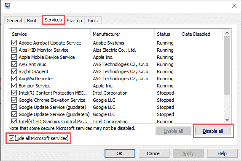Select the Services tab
The image size is (242, 161).
click(x=53, y=20)
